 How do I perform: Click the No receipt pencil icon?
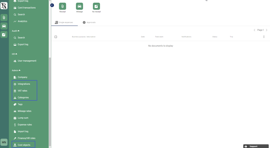(96, 6)
